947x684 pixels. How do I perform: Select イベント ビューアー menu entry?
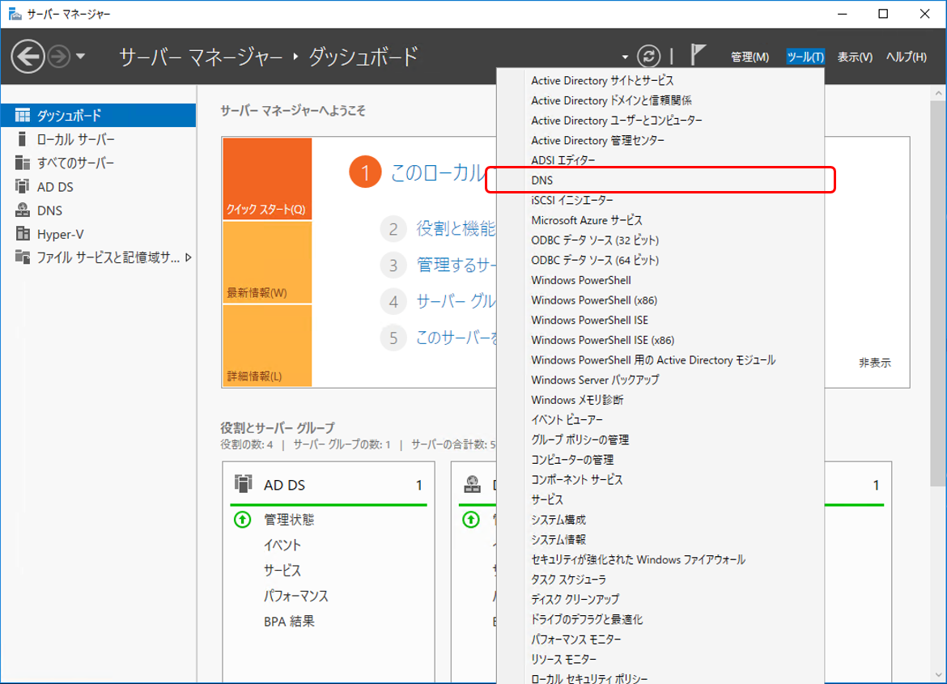coord(660,419)
